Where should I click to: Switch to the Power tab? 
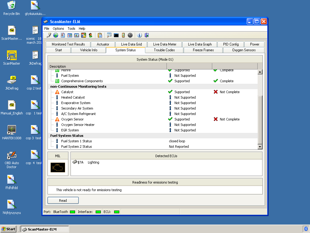point(254,44)
